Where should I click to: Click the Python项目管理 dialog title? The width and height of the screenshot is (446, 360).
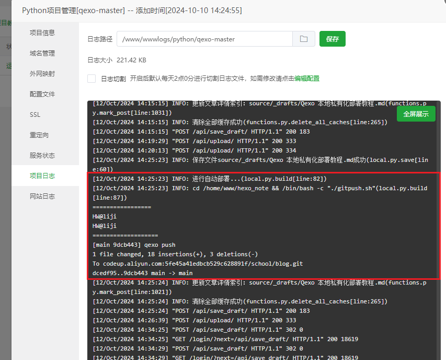[132, 10]
